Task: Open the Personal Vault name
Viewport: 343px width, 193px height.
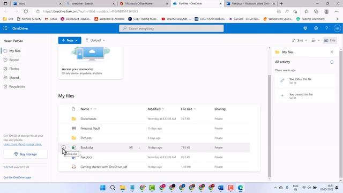Action: [90, 128]
